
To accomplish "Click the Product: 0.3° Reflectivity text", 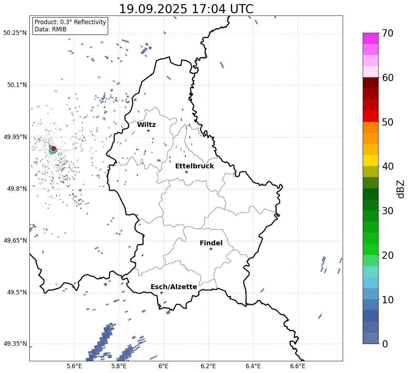I will coord(70,22).
